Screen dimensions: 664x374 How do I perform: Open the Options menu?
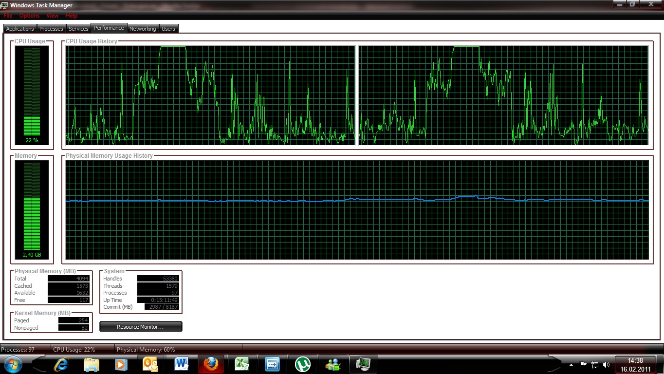click(x=30, y=16)
